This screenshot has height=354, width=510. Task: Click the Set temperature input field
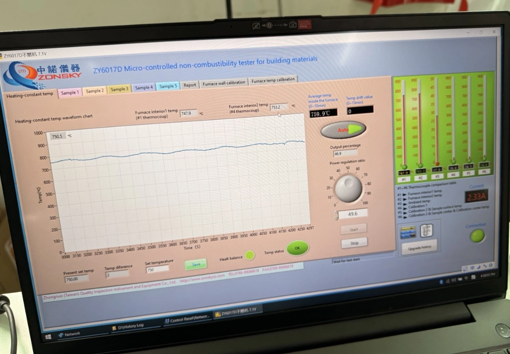158,269
